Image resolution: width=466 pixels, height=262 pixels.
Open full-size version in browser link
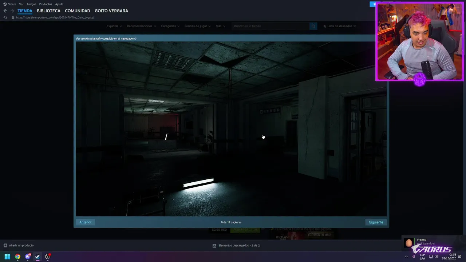pos(106,39)
